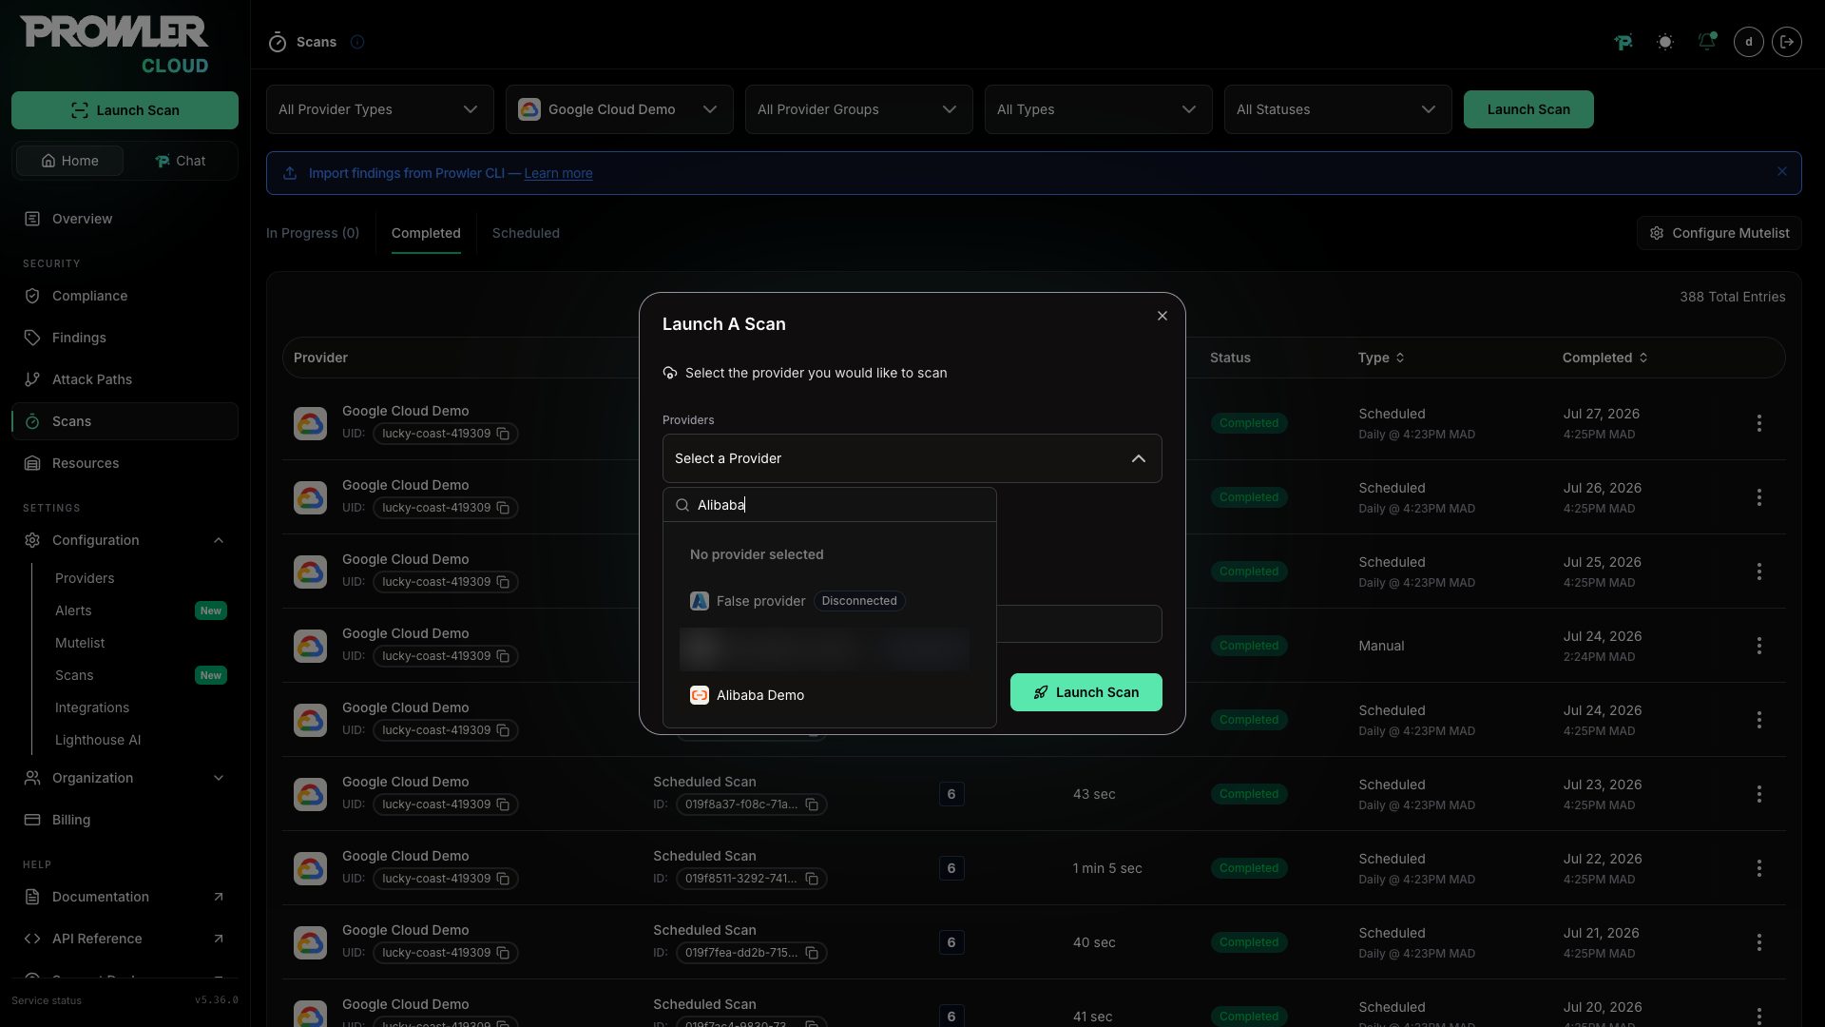Collapse the Select a Provider dropdown

(912, 458)
